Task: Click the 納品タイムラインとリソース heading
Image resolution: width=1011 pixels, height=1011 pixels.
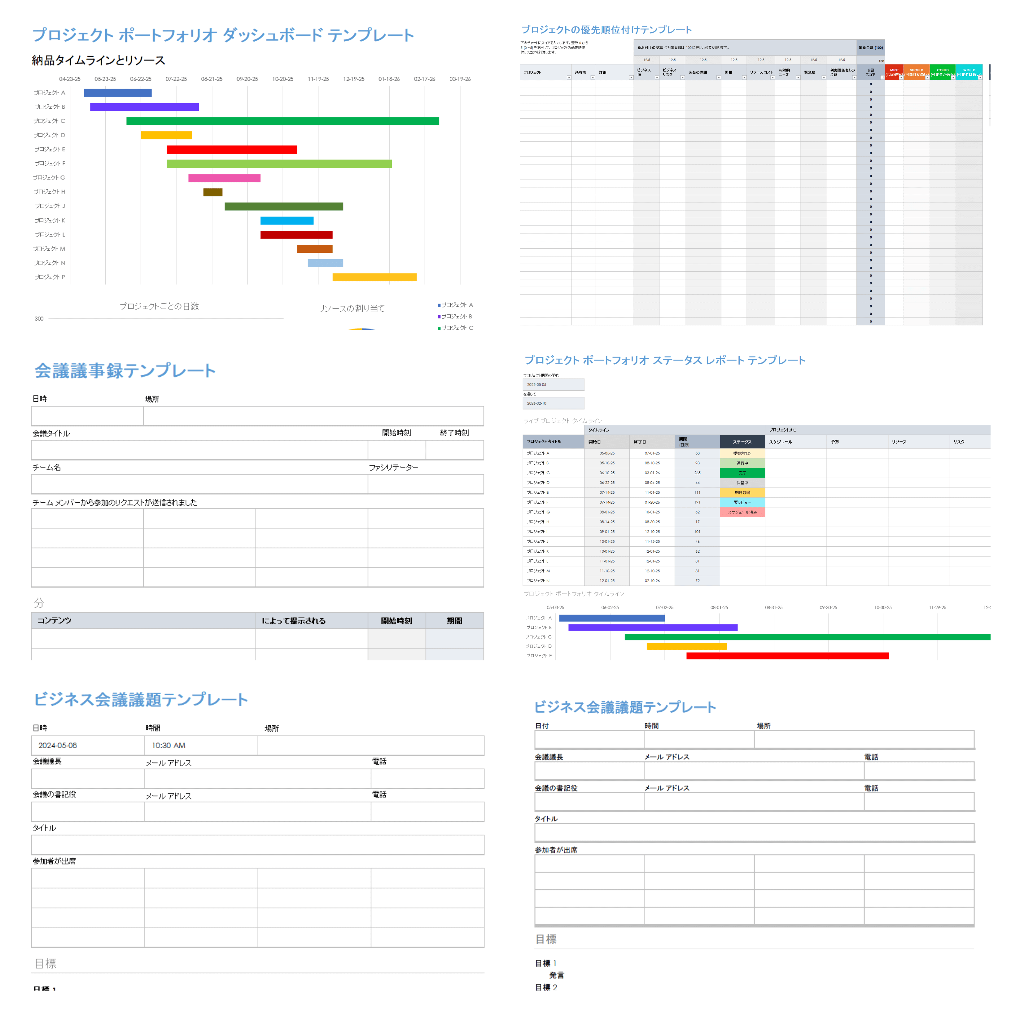Action: coord(98,61)
